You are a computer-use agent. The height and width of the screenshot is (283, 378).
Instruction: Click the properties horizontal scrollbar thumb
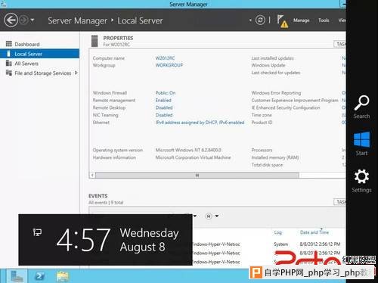197,175
